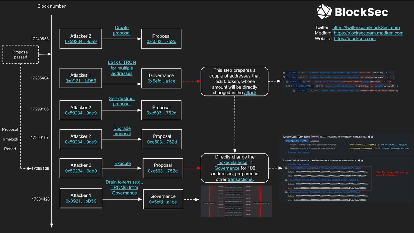Click the ERC-20 badge on TORN Token

point(315,136)
